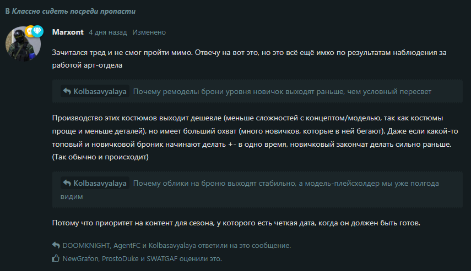Click the blue diamond badge on avatar
Viewport: 471px width, 271px height.
point(37,31)
